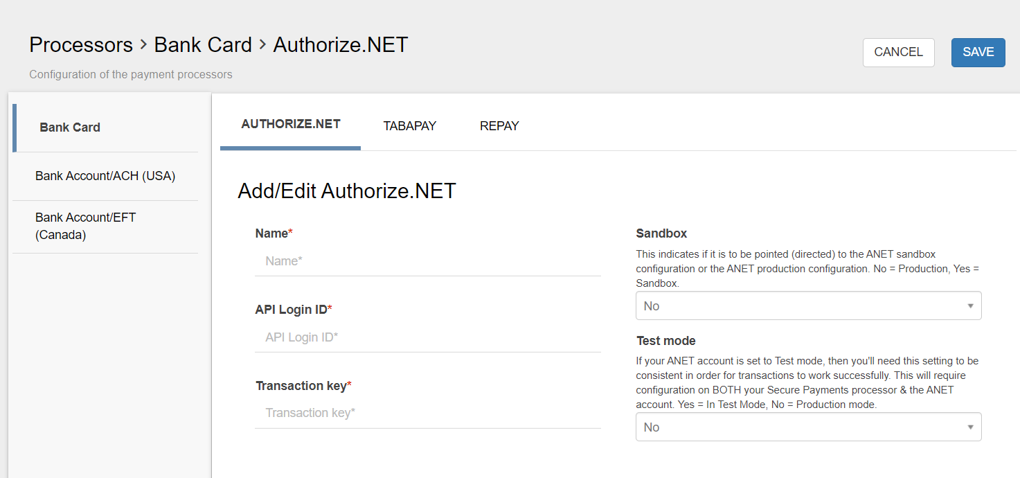The height and width of the screenshot is (478, 1020).
Task: Switch to the REPAY tab
Action: click(499, 126)
